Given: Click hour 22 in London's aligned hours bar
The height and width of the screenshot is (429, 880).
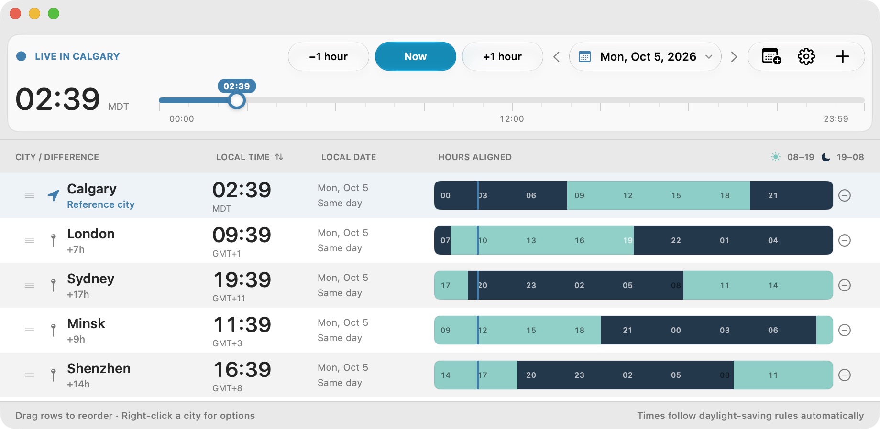Looking at the screenshot, I should coord(676,240).
